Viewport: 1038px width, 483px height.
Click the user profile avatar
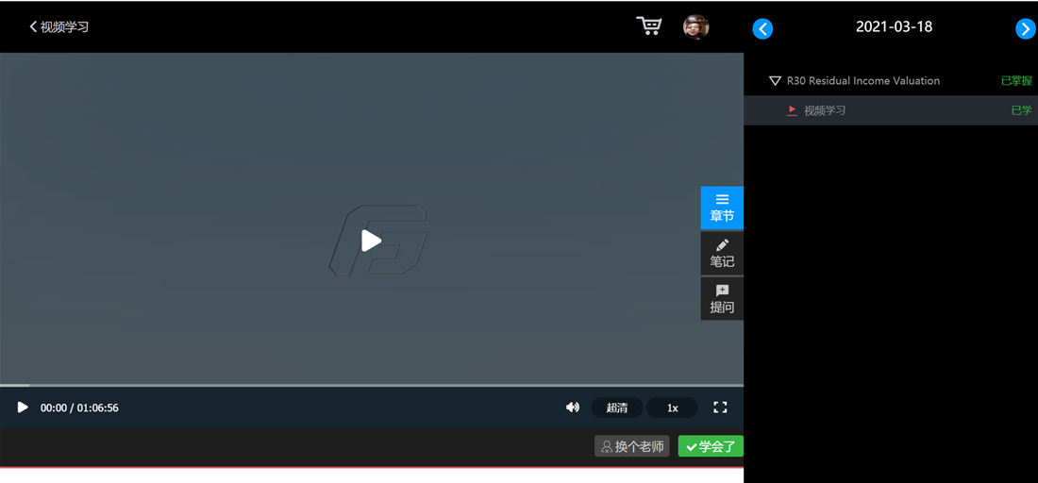coord(695,26)
